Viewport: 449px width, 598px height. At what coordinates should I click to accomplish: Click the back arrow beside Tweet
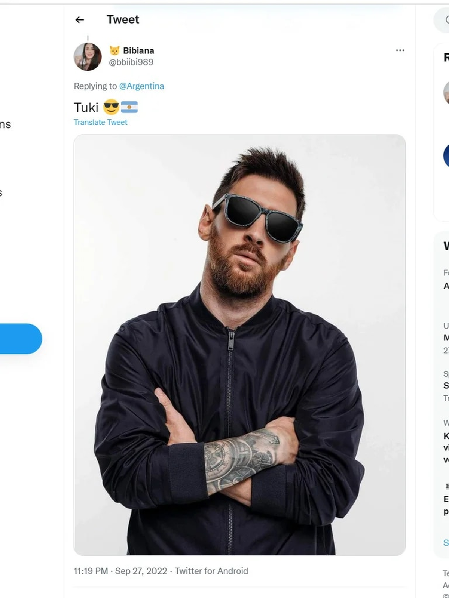point(80,20)
